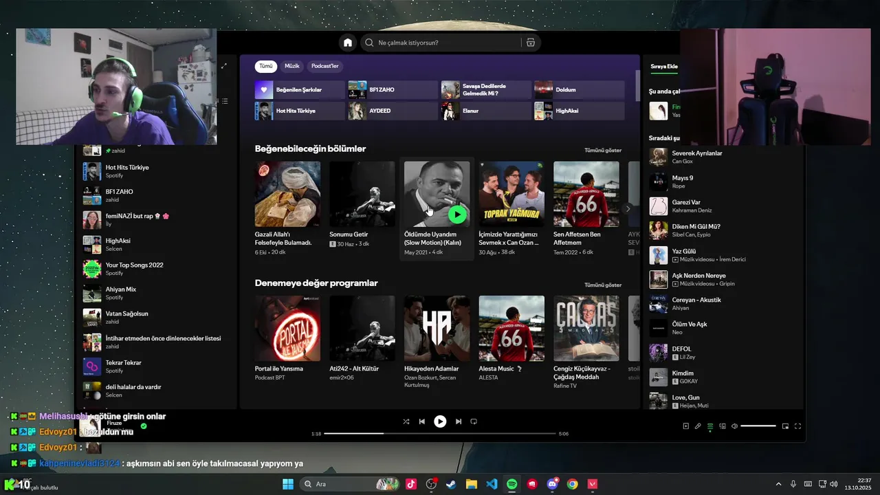880x495 pixels.
Task: Open Portal ile Yansıma podcast cover
Action: (287, 328)
